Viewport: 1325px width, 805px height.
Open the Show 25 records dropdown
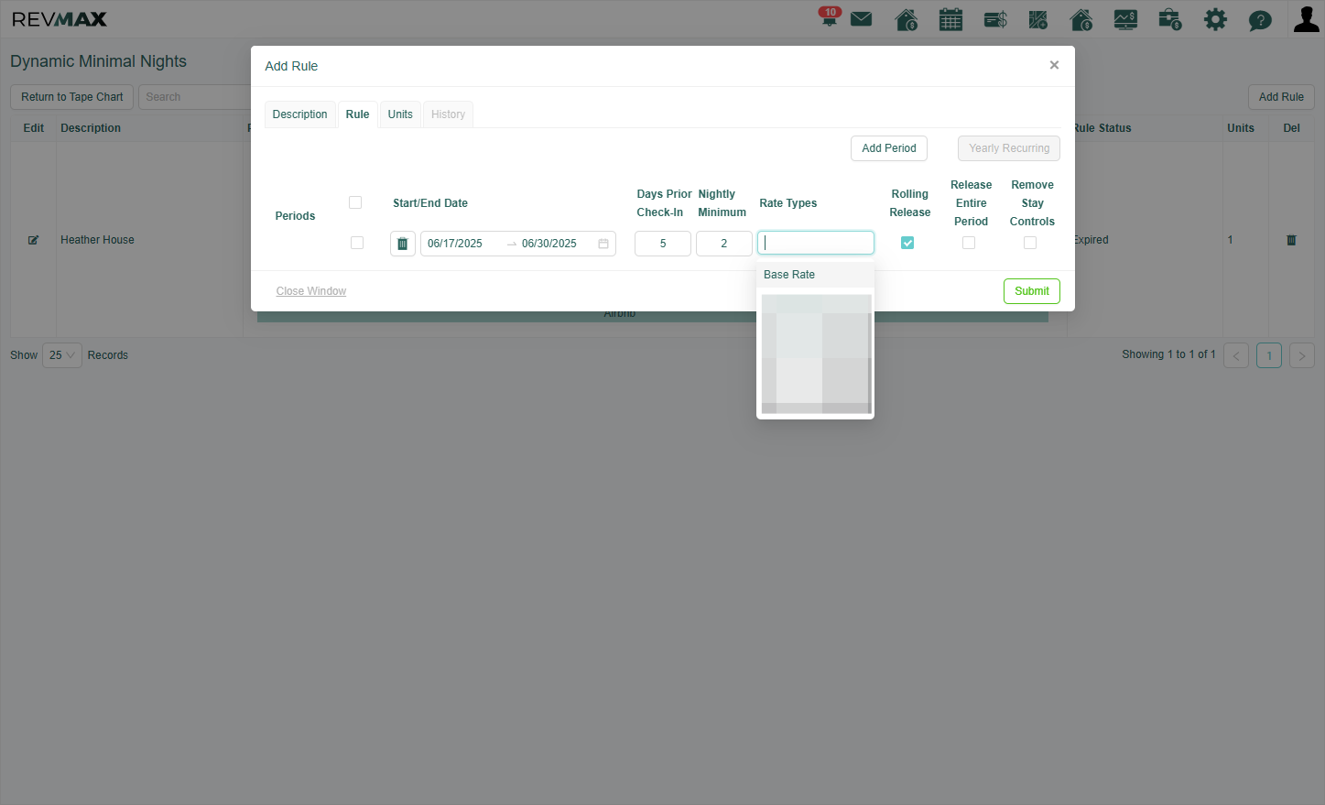pyautogui.click(x=62, y=355)
